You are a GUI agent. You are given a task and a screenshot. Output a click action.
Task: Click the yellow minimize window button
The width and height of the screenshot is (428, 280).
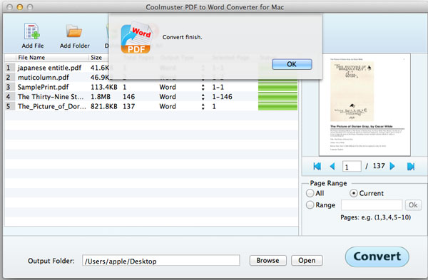[x=20, y=7]
